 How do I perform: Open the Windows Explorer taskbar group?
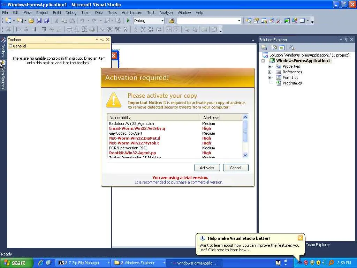[139, 263]
